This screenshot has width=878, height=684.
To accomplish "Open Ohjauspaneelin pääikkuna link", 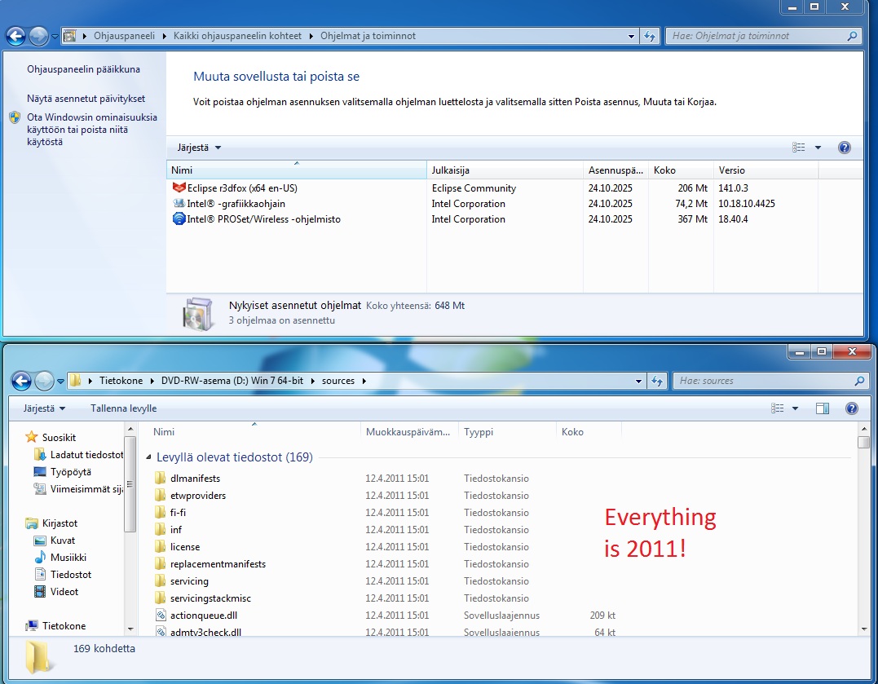I will (x=83, y=69).
